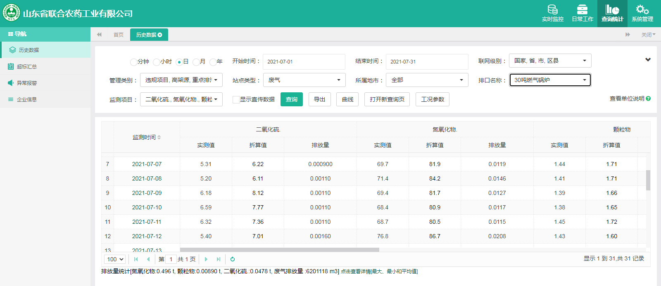Enable the 显示直传数据 checkbox
The width and height of the screenshot is (661, 286).
[236, 100]
